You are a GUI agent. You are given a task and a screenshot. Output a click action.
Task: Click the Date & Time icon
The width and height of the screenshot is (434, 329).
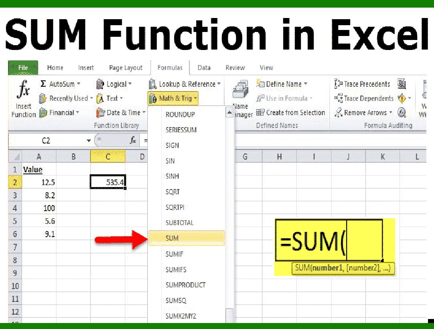(x=100, y=112)
